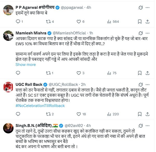
Task: Expand Mamlesh Mishra's tweet with Show more
Action: (x=25, y=64)
